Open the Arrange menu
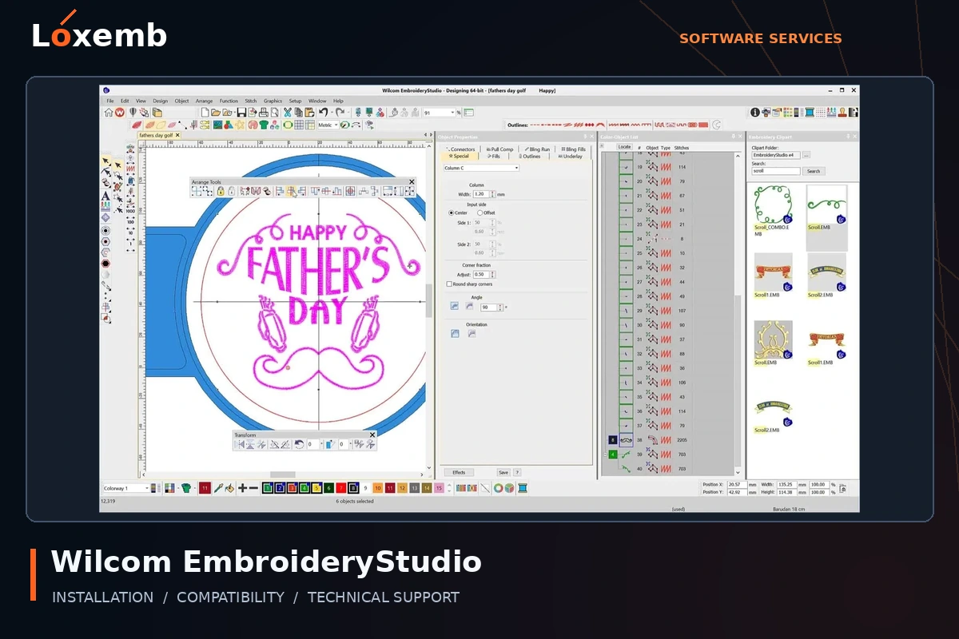The height and width of the screenshot is (639, 959). (x=204, y=101)
